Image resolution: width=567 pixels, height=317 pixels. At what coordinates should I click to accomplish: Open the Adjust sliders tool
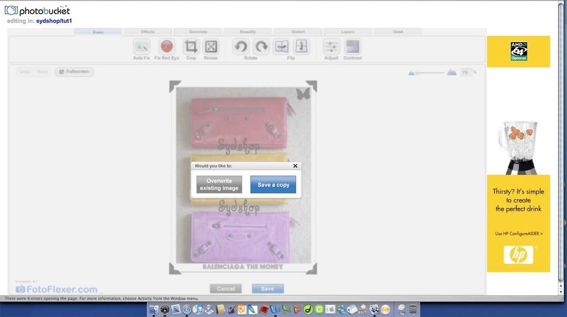tap(331, 47)
